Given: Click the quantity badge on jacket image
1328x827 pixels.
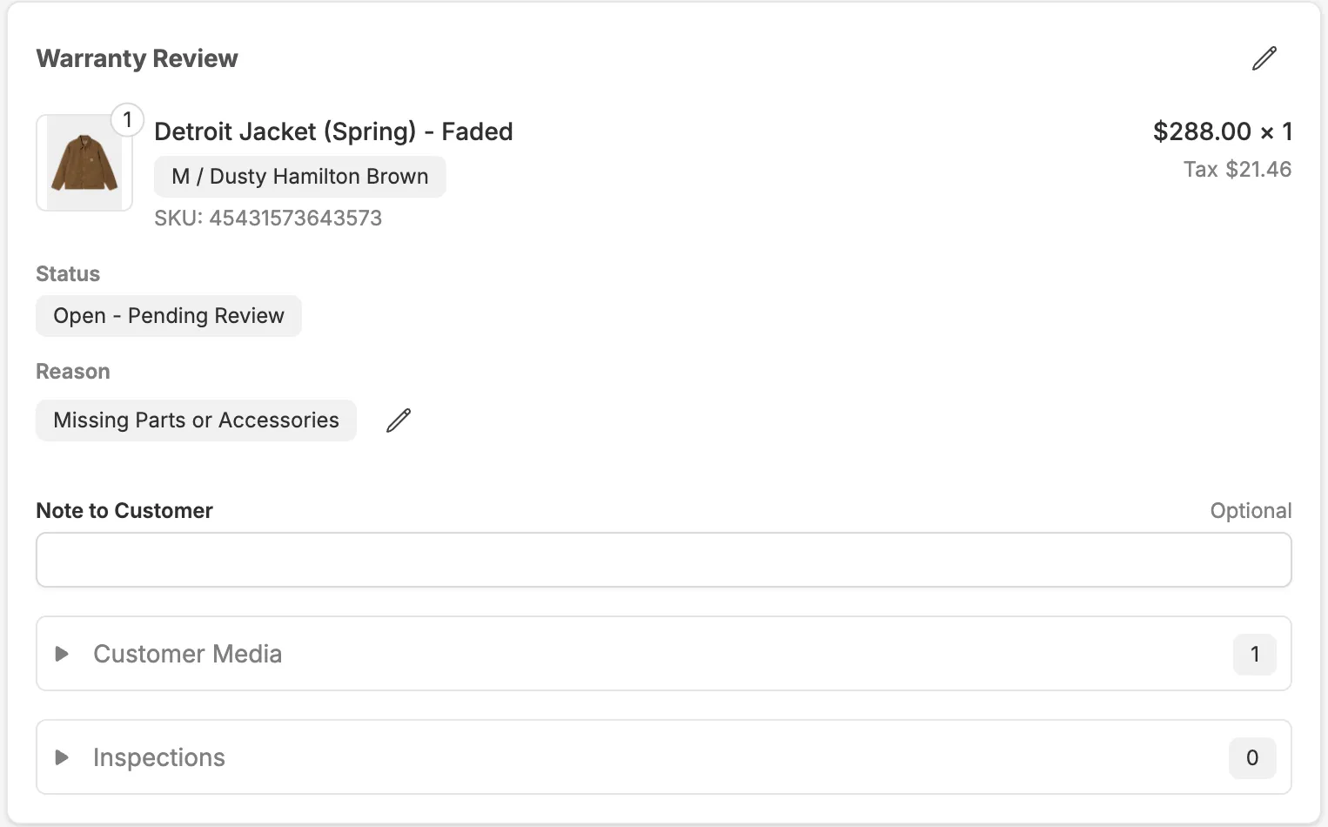Looking at the screenshot, I should point(128,119).
